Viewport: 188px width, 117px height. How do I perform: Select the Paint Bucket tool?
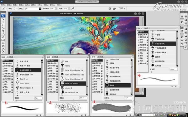[3, 52]
